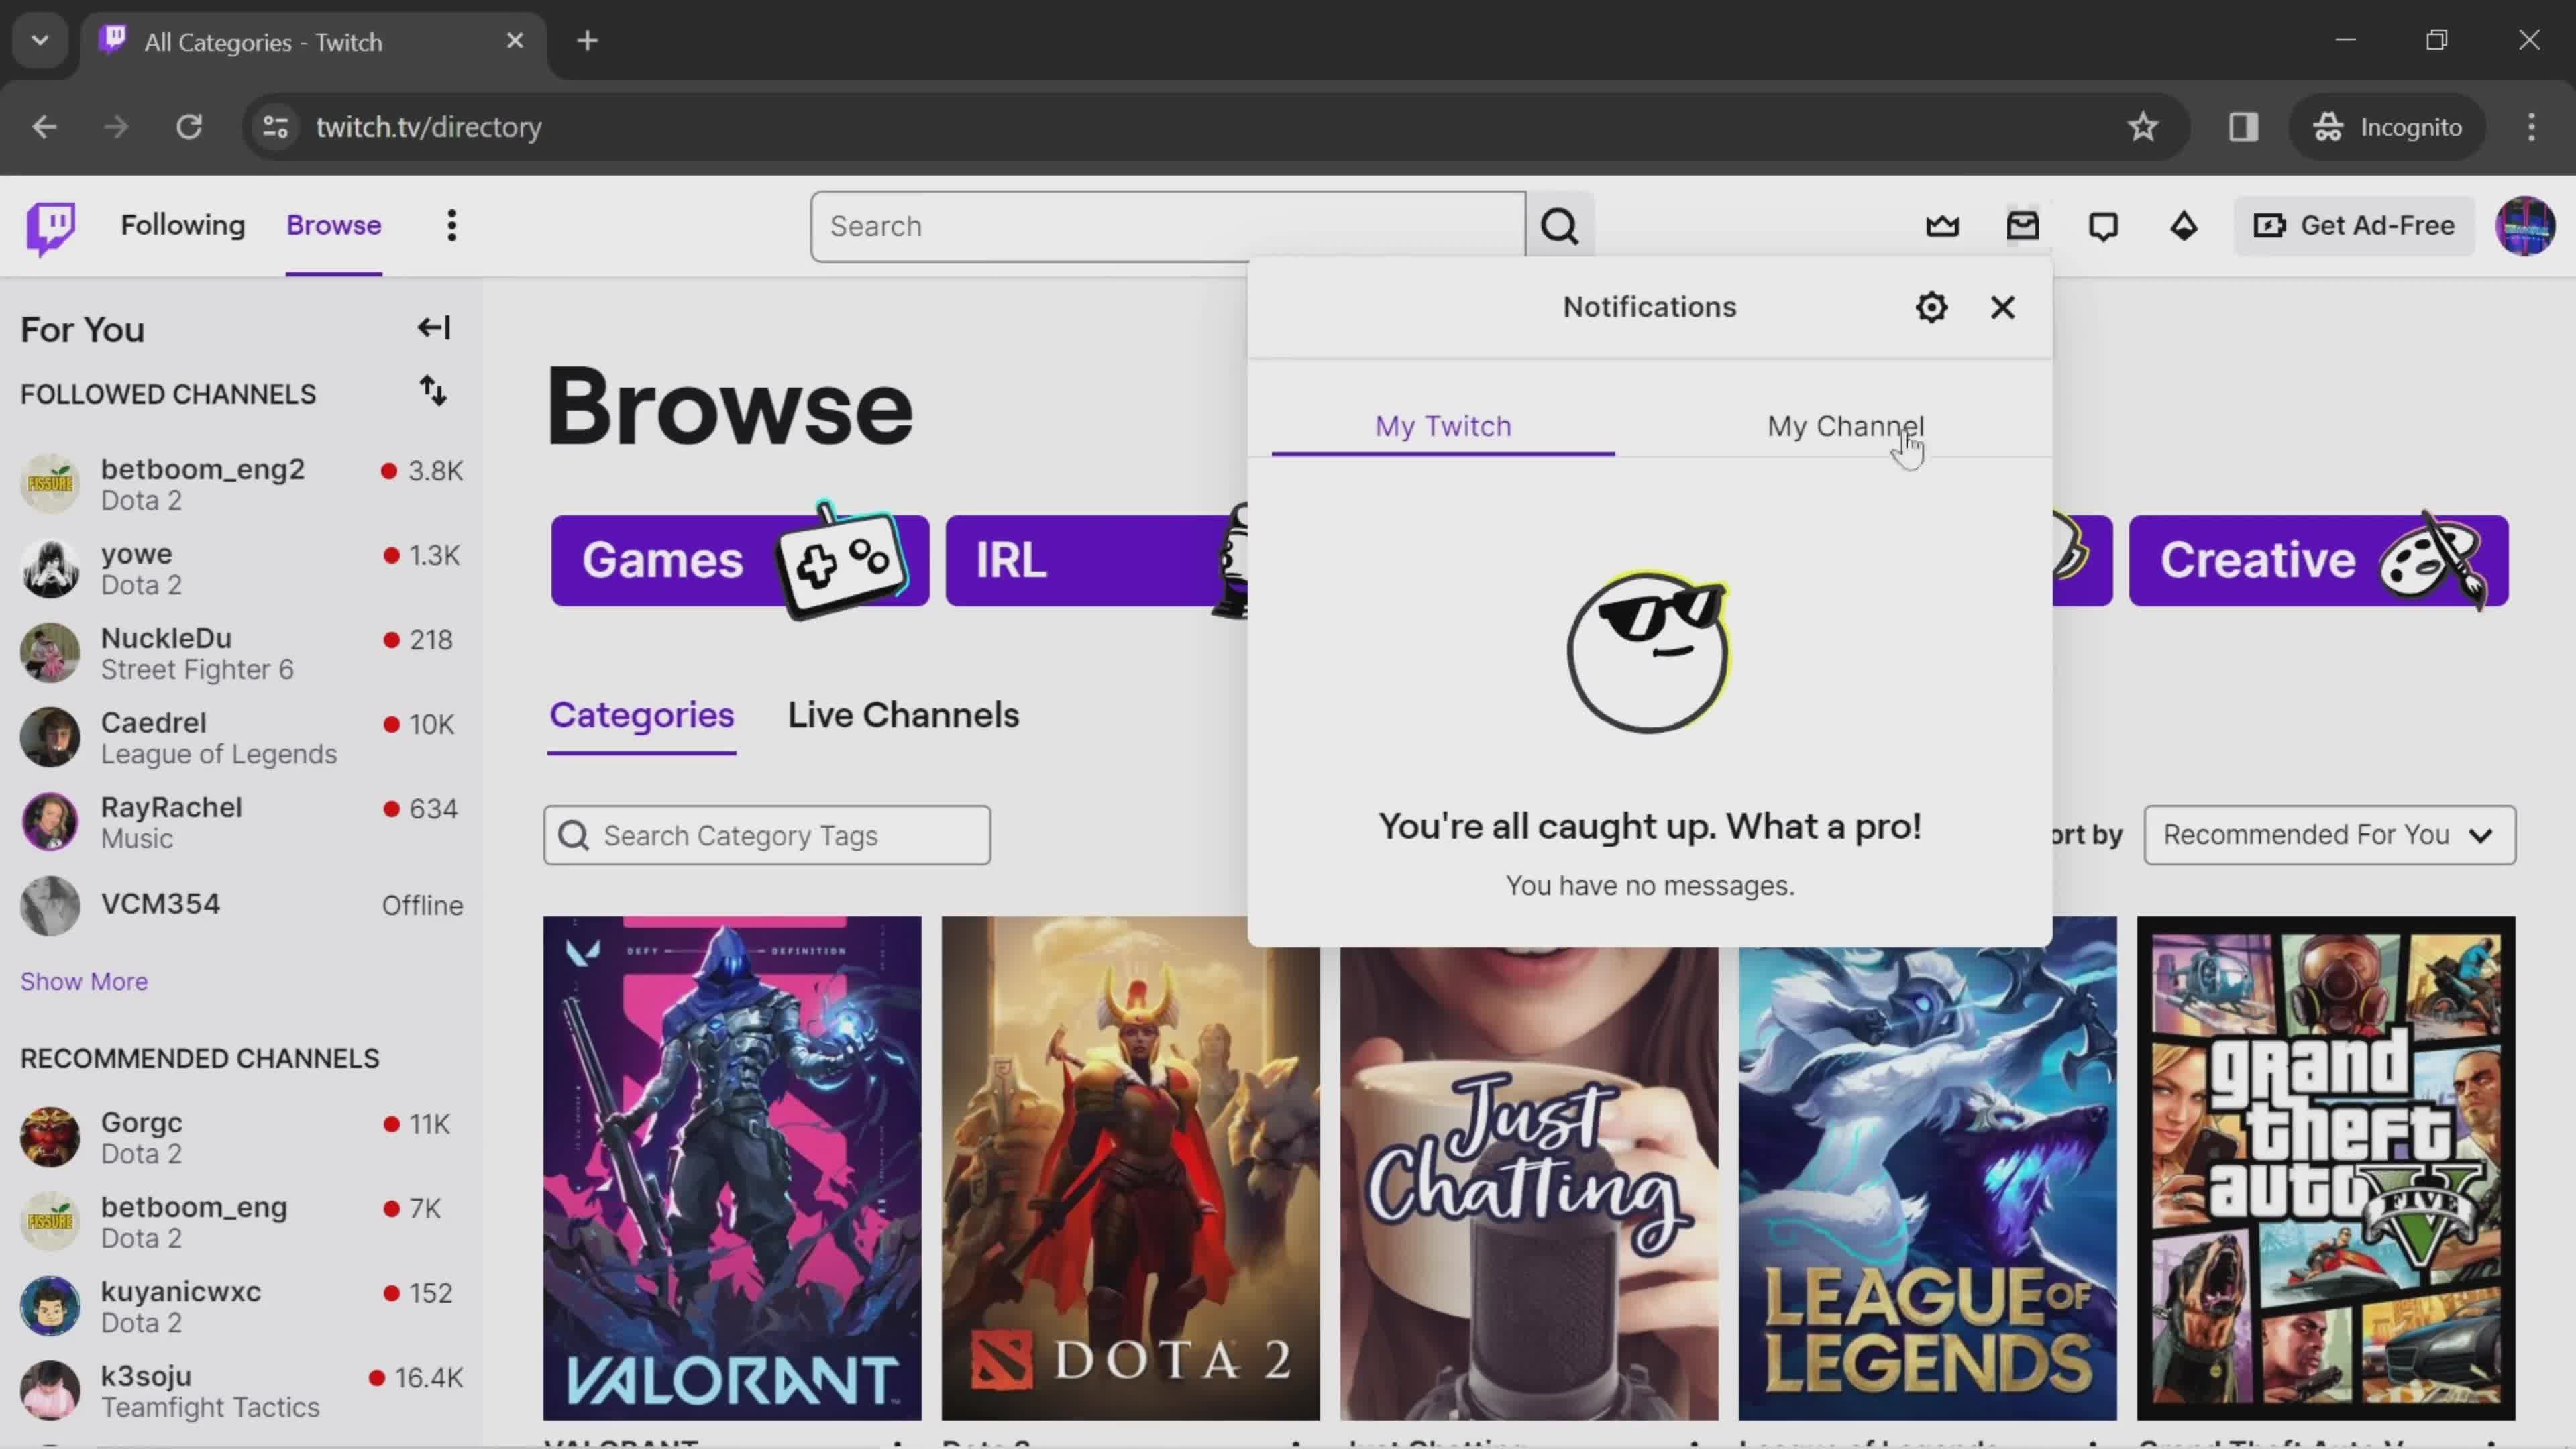
Task: Open the VALORANT category thumbnail
Action: pyautogui.click(x=732, y=1168)
